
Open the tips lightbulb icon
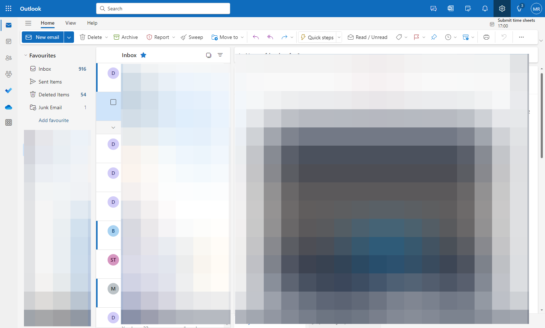(x=519, y=9)
